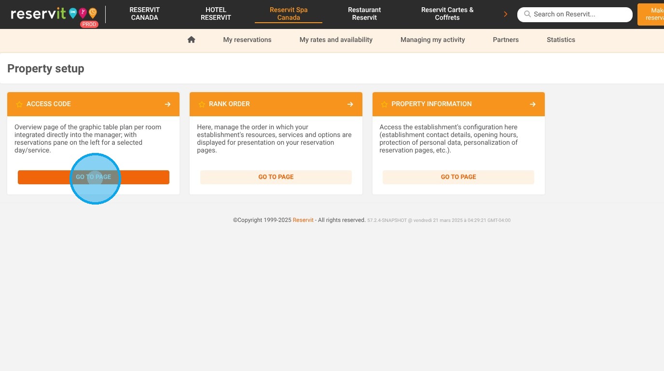Click the RANK ORDER card title
This screenshot has height=371, width=664.
coord(229,104)
